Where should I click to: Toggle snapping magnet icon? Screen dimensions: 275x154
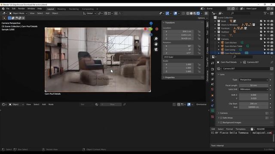106,13
